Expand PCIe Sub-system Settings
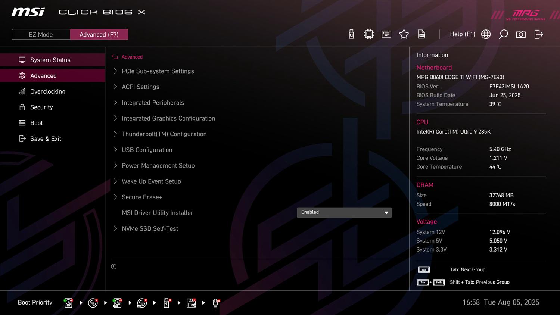The height and width of the screenshot is (315, 560). 158,71
